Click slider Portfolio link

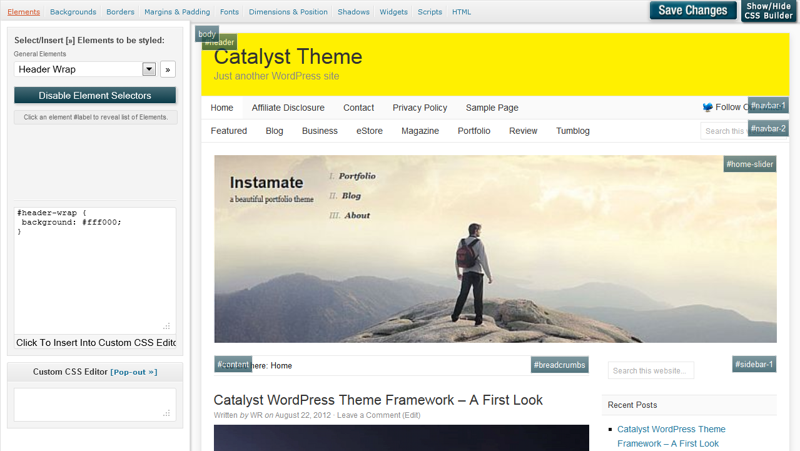point(357,176)
